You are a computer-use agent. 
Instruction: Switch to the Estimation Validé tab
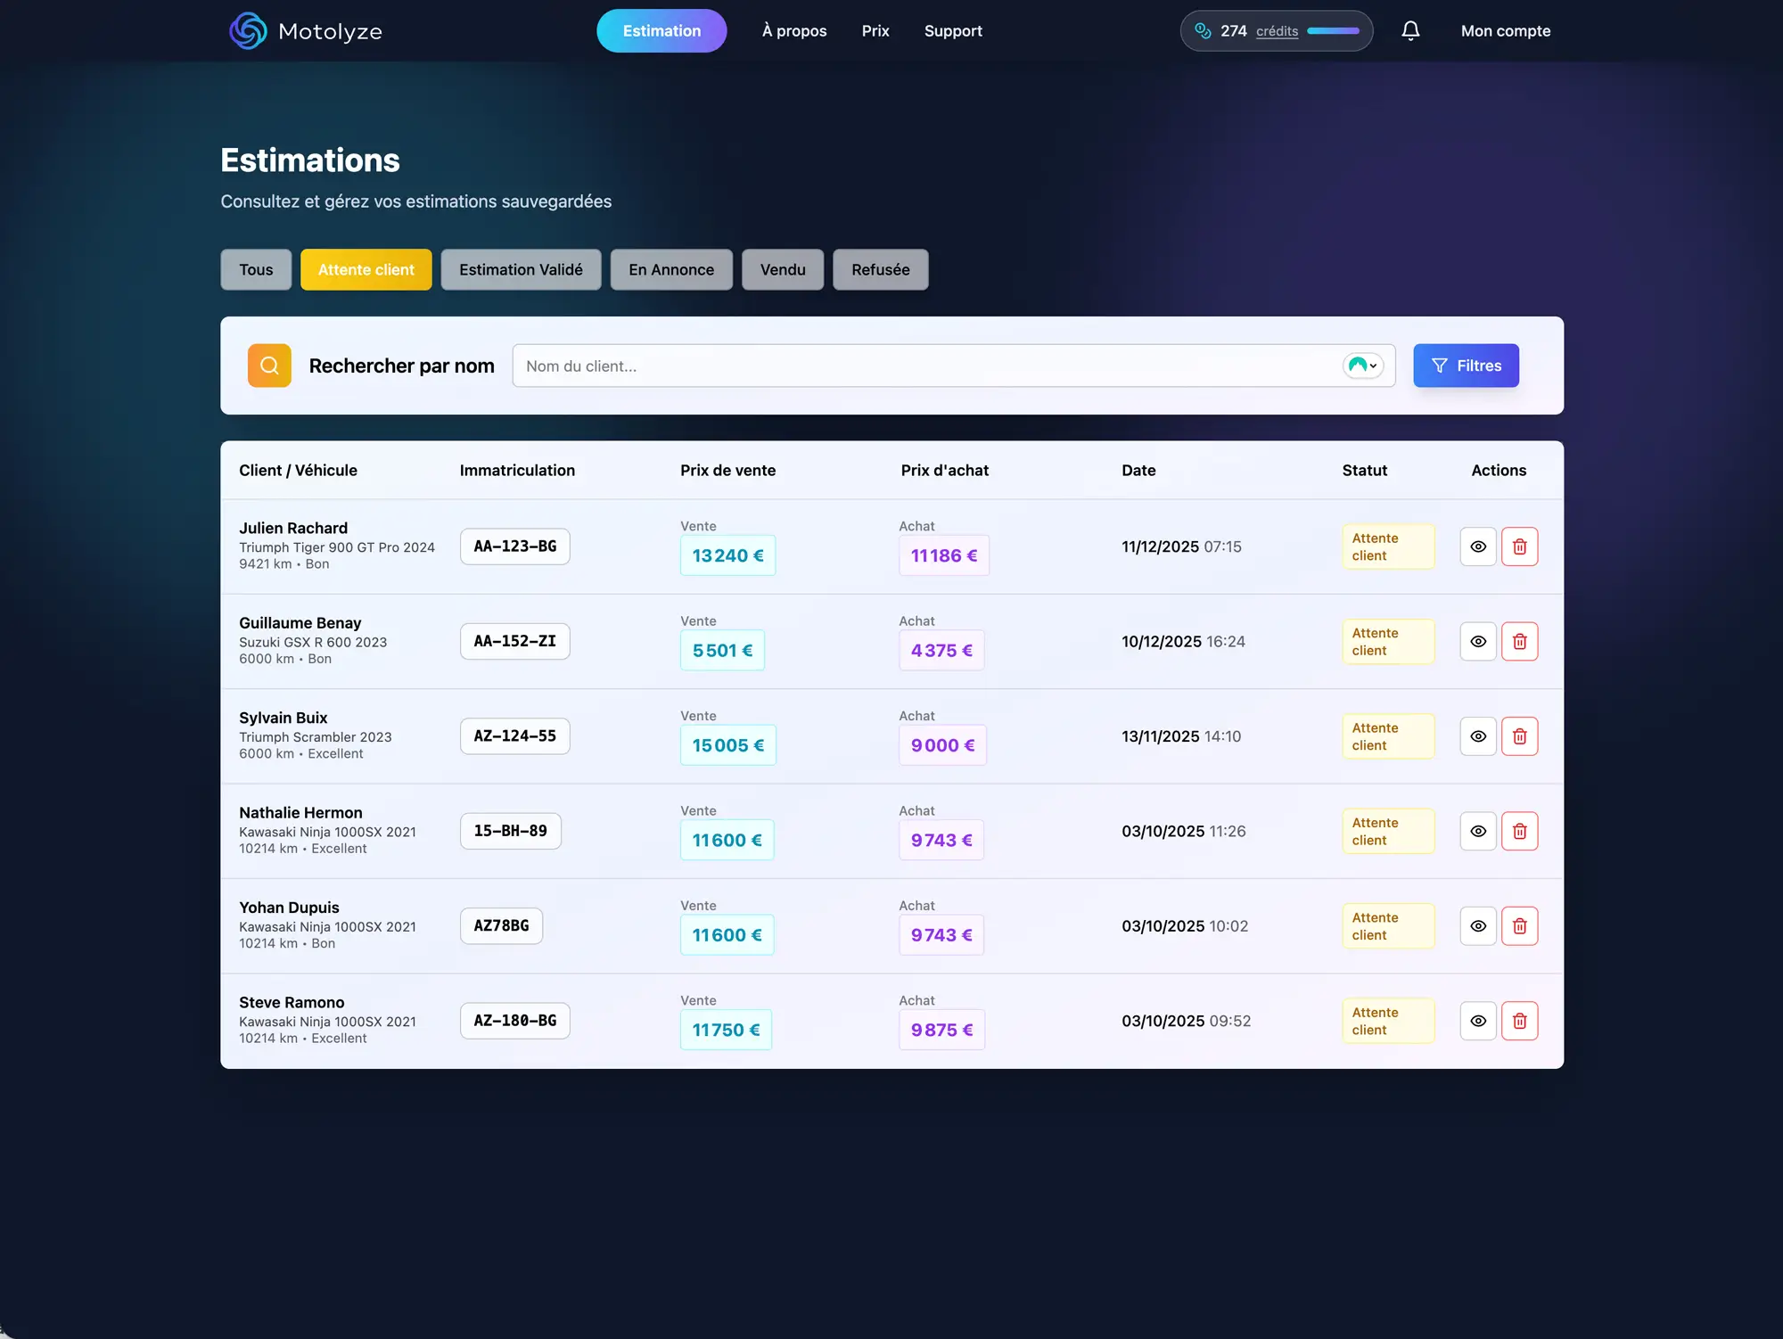pyautogui.click(x=521, y=269)
